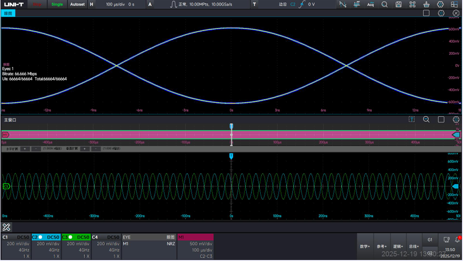
Task: Select the M1 math channel tab
Action: [195, 237]
